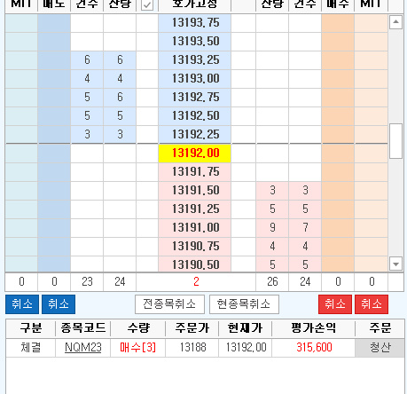Click the scrollbar up arrow of order book

[x=395, y=22]
